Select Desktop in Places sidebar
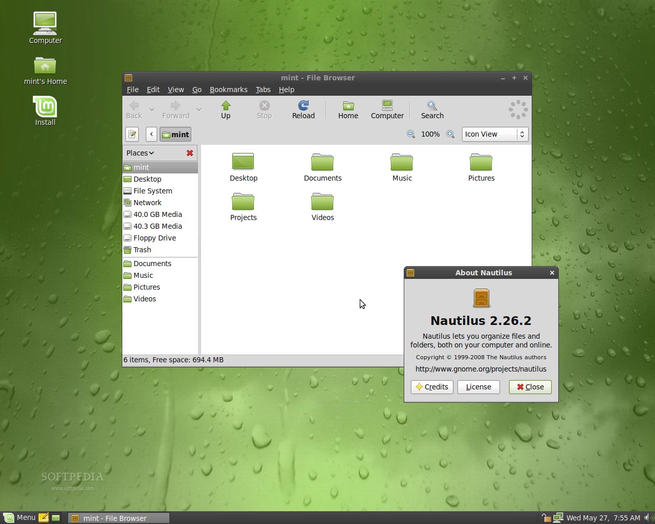This screenshot has height=524, width=655. coord(160,179)
